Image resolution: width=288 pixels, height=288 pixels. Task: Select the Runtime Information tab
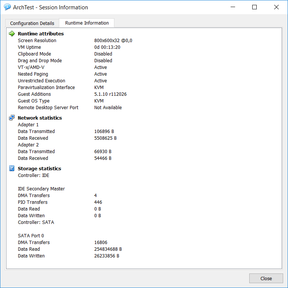tap(87, 23)
